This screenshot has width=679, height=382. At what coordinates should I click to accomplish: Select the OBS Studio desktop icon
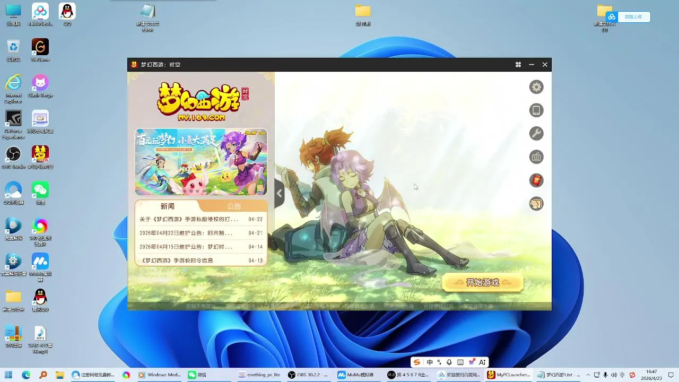pos(13,158)
